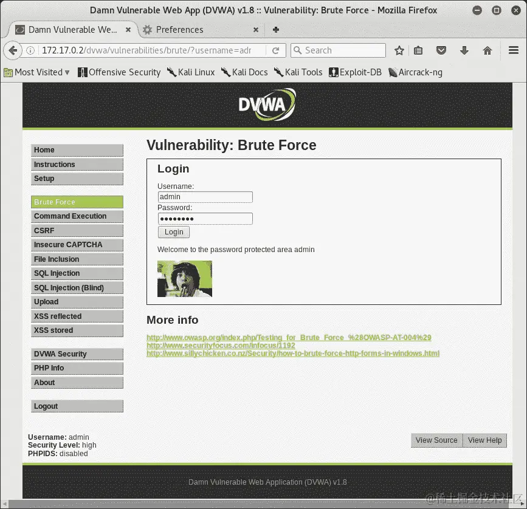Close the Preferences tab

[256, 30]
